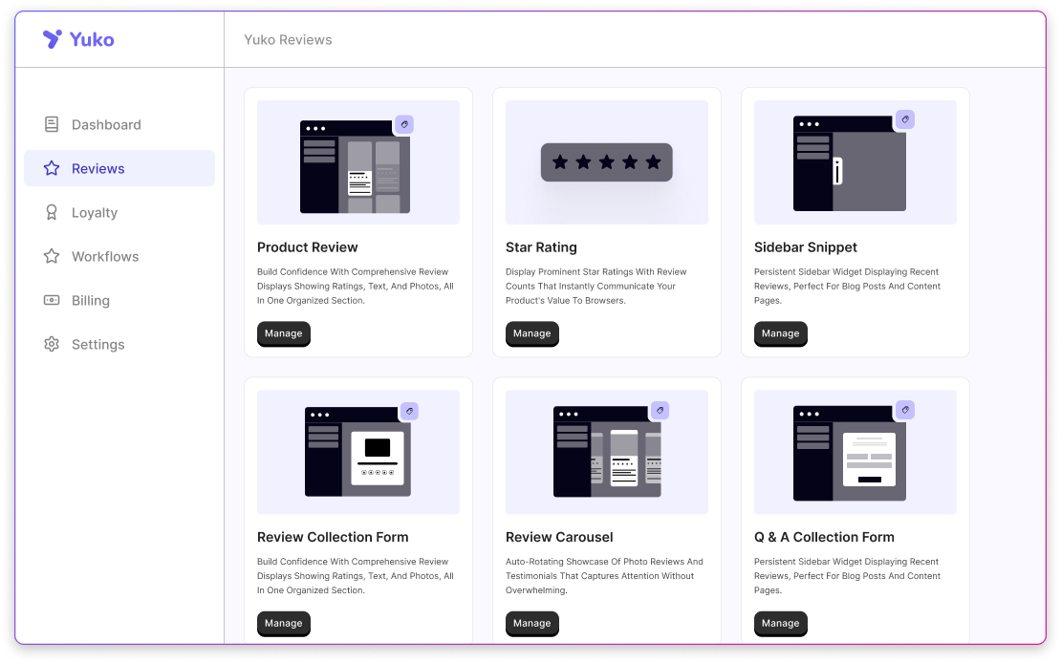Click the Yuko Reviews header title

[x=288, y=39]
